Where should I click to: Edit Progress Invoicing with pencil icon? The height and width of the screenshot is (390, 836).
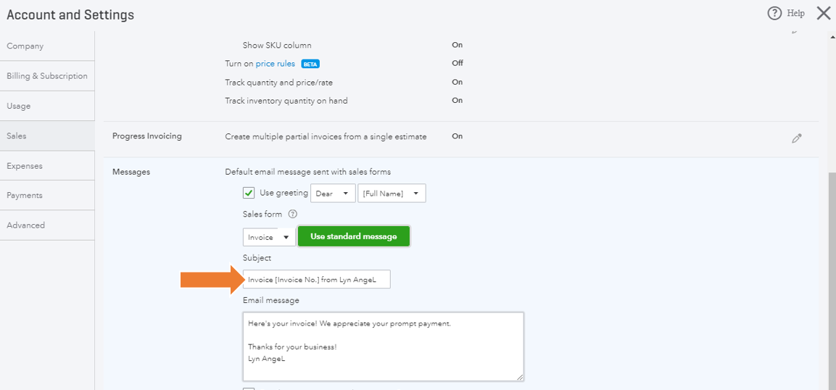coord(797,139)
